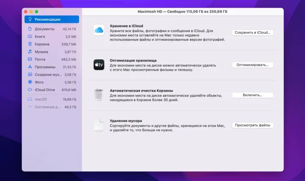This screenshot has height=181, width=305.
Task: Click the 482,3 МБ size value
Action: 69,59
